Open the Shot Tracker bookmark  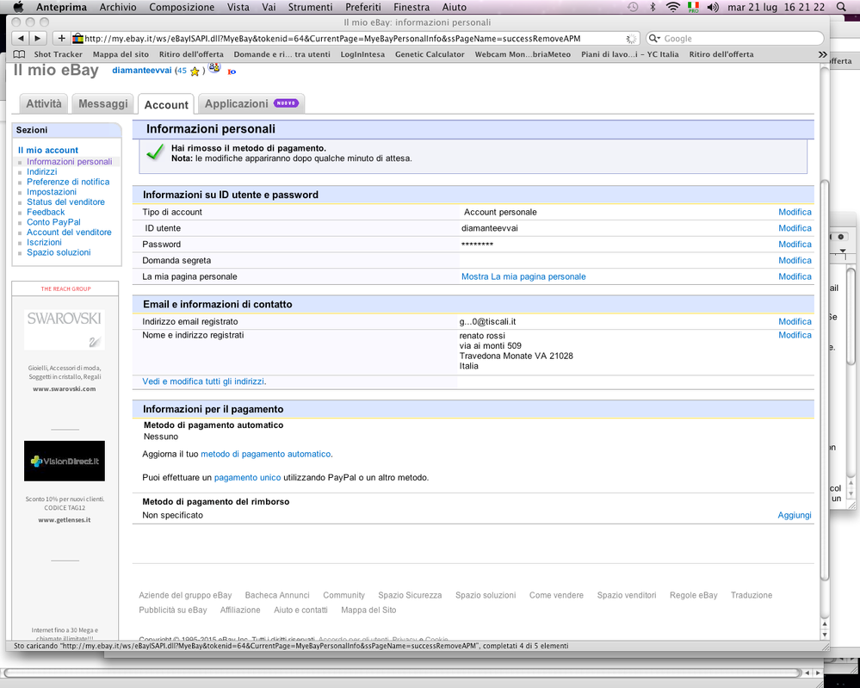(59, 54)
